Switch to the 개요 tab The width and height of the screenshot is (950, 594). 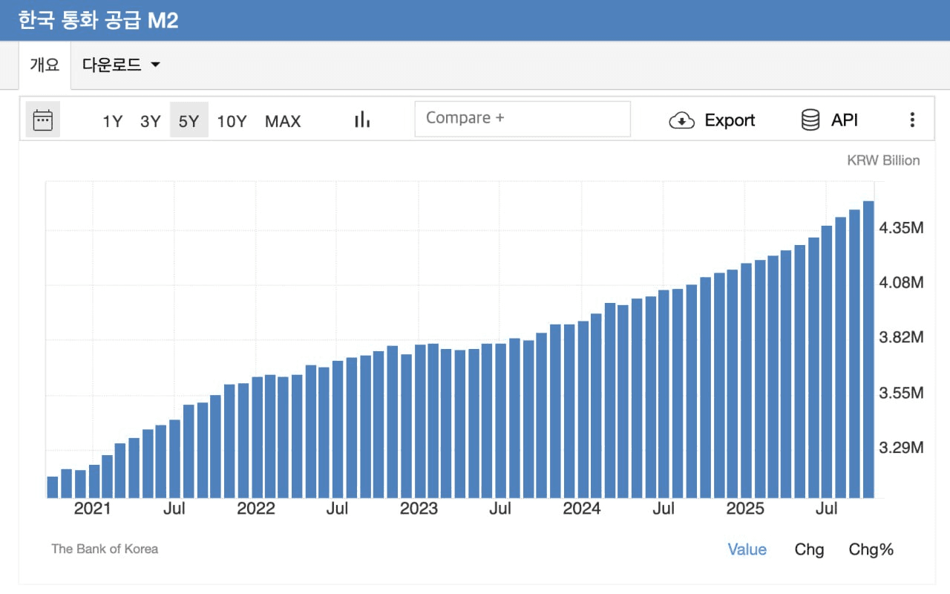(x=45, y=65)
